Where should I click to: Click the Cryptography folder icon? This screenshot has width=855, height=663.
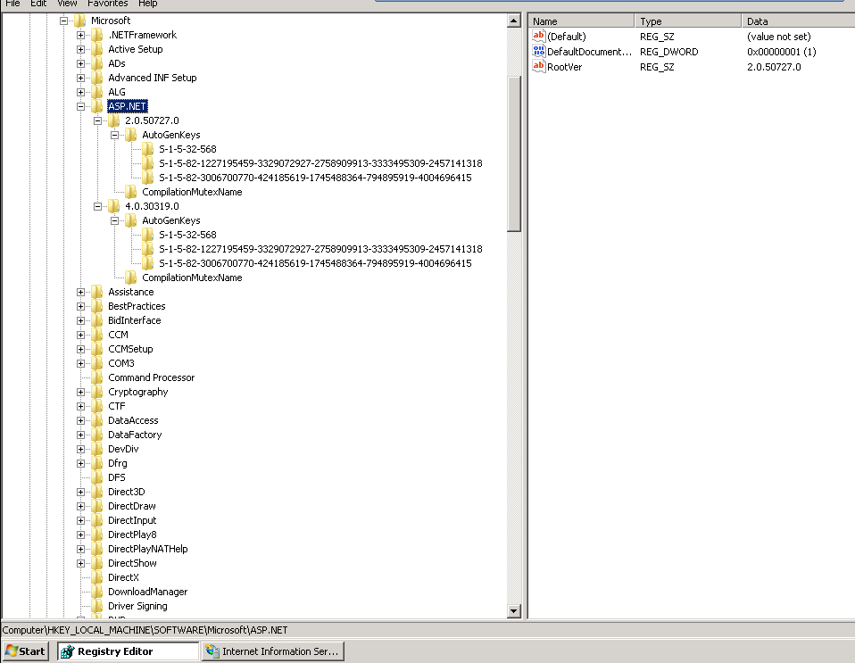point(97,392)
